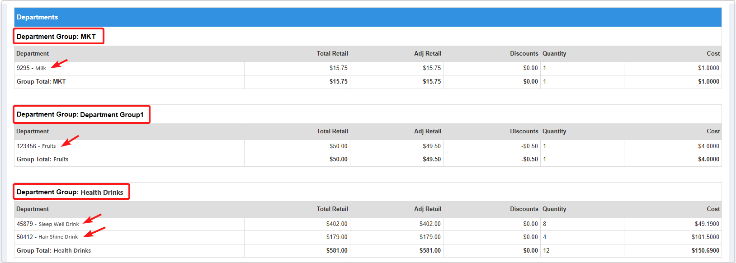The image size is (736, 263).
Task: Click Group Total: Health Drinks label
Action: tap(54, 251)
